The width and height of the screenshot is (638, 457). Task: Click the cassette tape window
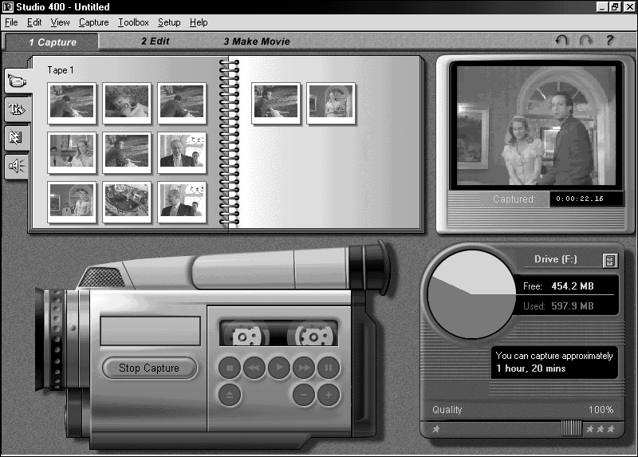pyautogui.click(x=278, y=333)
